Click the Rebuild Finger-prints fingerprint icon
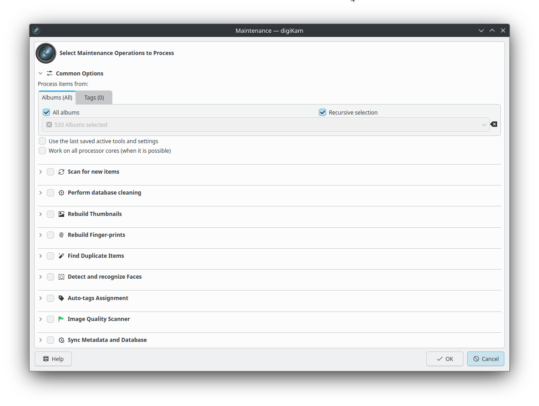This screenshot has width=539, height=406. (61, 235)
